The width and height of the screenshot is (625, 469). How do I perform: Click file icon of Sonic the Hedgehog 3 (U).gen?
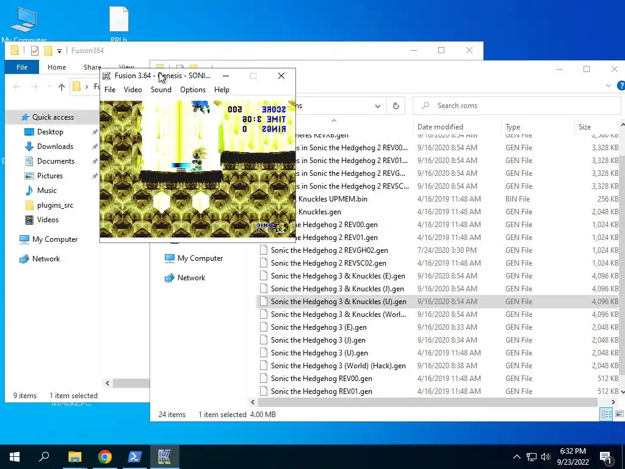263,352
